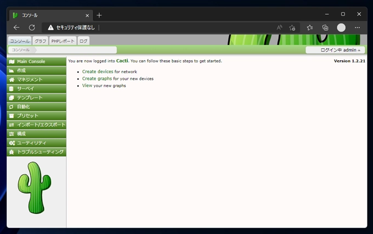Open the collections icon
Viewport: 373px width, 234px height.
[x=325, y=28]
